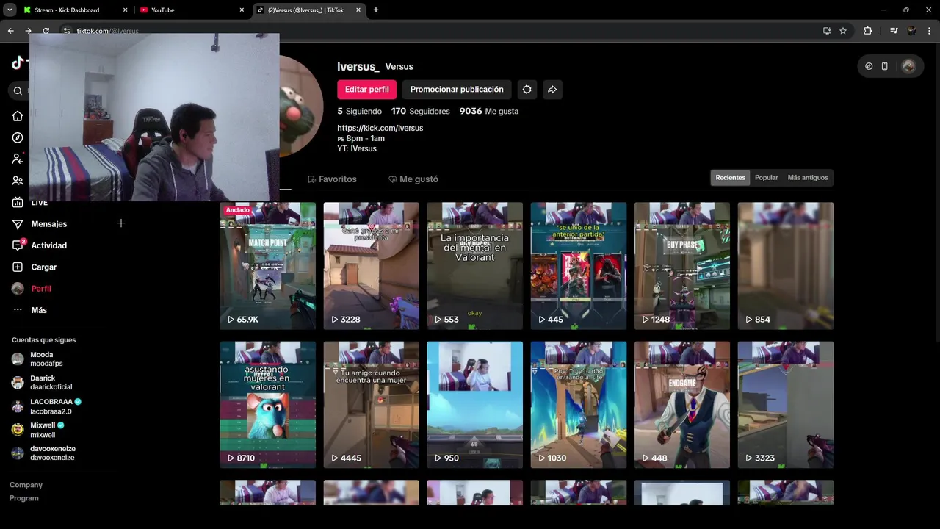Image resolution: width=940 pixels, height=529 pixels.
Task: Switch to Stream - Kick Dashboard tab
Action: coord(75,10)
